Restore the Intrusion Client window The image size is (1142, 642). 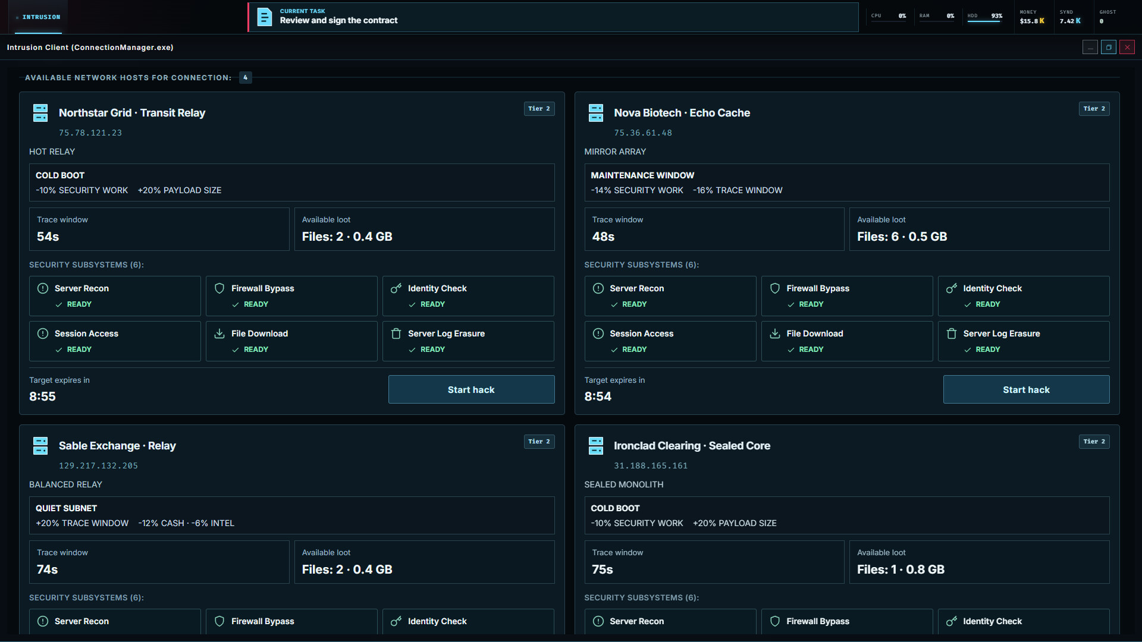click(x=1109, y=47)
